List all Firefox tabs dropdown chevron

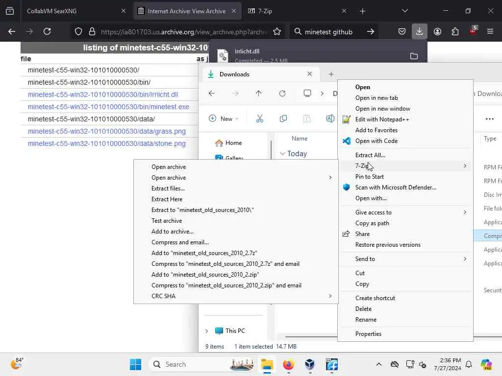click(x=404, y=11)
